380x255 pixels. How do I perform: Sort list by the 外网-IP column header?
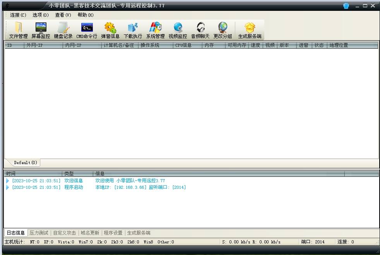(43, 45)
